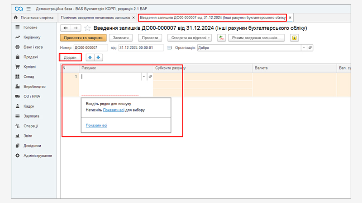The height and width of the screenshot is (203, 362).
Task: Switch to Помічник введення початкових залишків tab
Action: [96, 18]
